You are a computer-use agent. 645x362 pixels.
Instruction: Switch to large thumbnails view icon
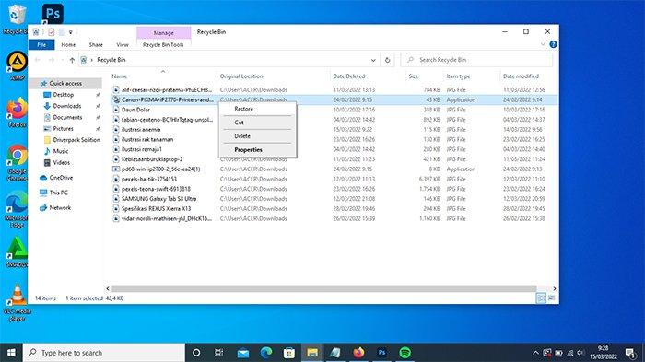[552, 298]
